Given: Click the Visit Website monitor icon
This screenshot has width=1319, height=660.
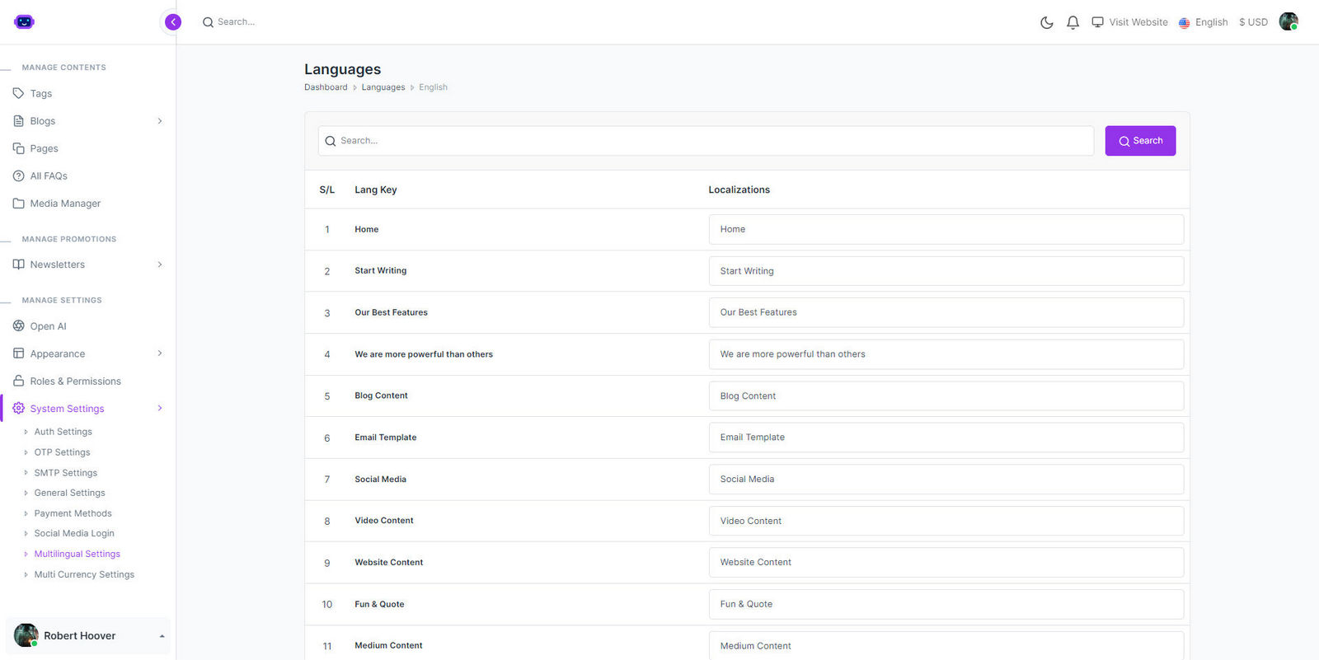Looking at the screenshot, I should (x=1097, y=22).
